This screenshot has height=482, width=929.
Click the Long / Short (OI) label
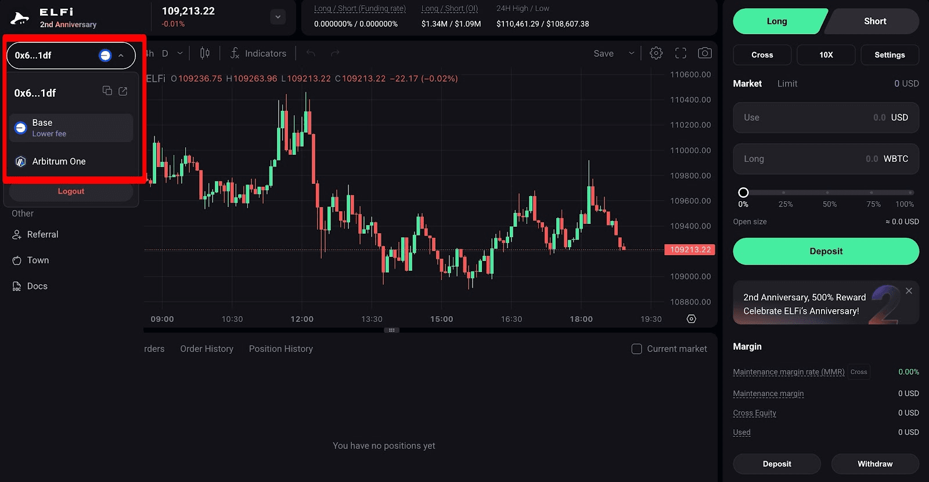pyautogui.click(x=450, y=9)
